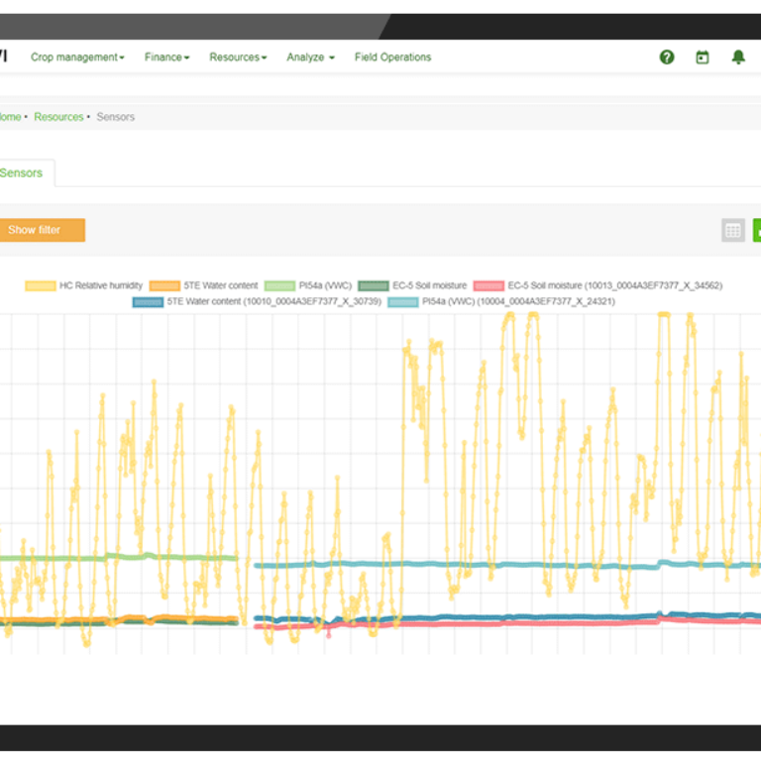Follow the Resources breadcrumb link
The width and height of the screenshot is (761, 761).
pos(58,117)
